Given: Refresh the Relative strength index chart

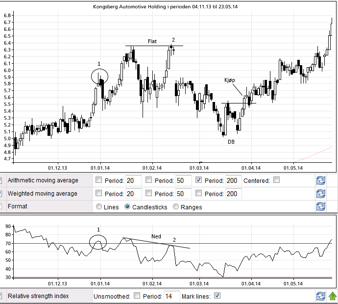Looking at the screenshot, I should 321,296.
